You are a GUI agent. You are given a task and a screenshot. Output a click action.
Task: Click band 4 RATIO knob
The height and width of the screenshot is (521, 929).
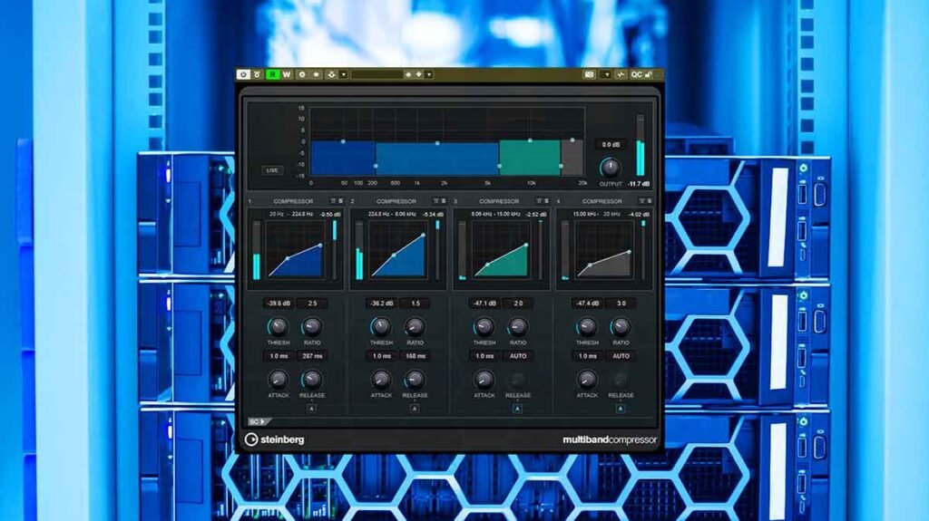click(621, 327)
